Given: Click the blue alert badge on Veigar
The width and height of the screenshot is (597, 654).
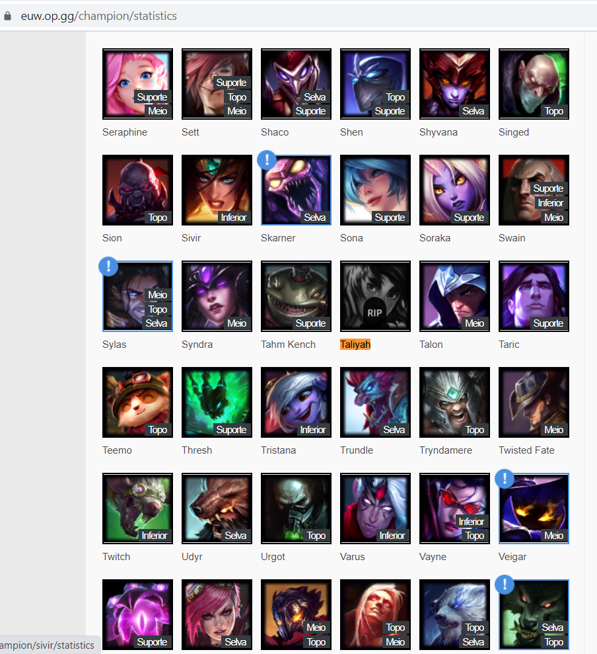Looking at the screenshot, I should pos(505,479).
